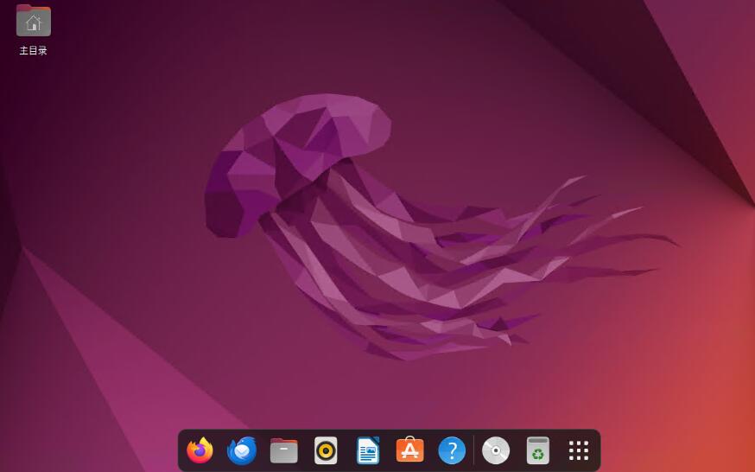Open Ubuntu Software store
This screenshot has width=755, height=472.
[x=409, y=450]
